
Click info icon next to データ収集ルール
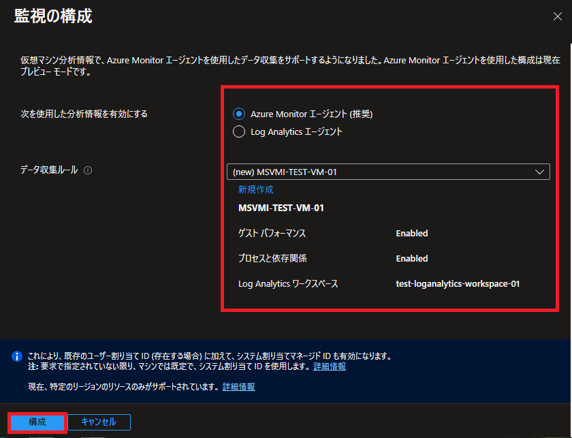coord(88,170)
